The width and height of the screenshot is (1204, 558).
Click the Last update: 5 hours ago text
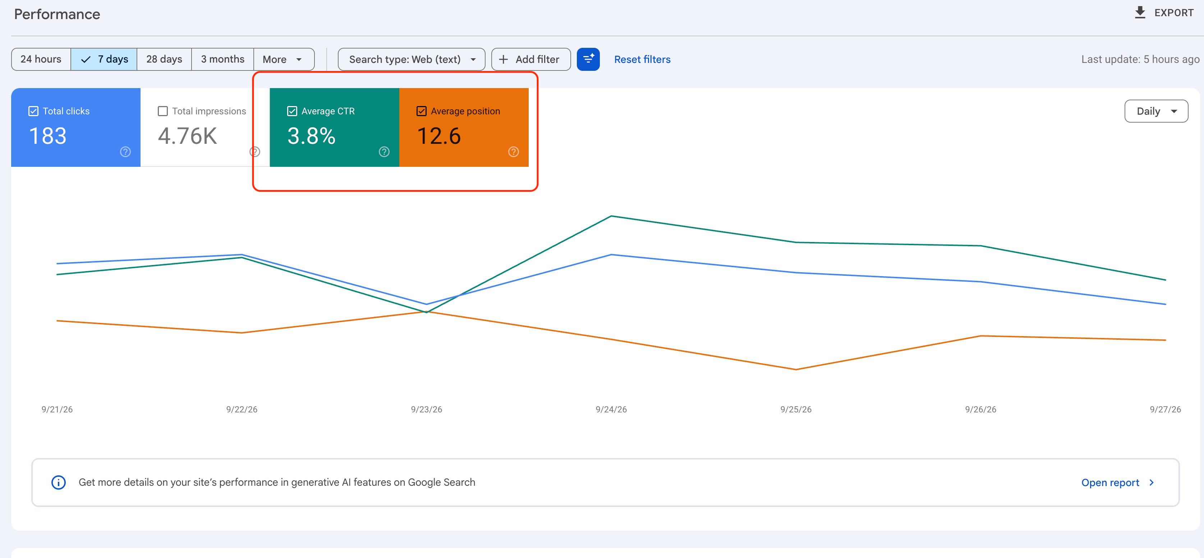[x=1140, y=59]
